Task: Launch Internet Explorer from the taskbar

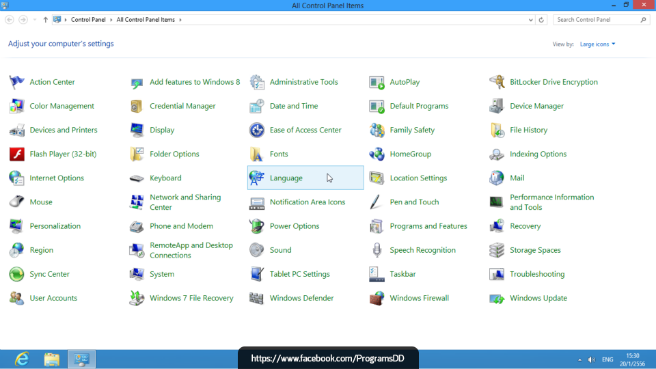Action: tap(22, 359)
